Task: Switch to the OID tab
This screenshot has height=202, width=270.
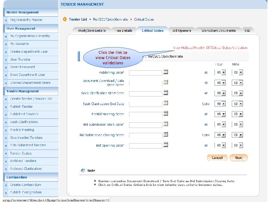Action: [x=247, y=31]
